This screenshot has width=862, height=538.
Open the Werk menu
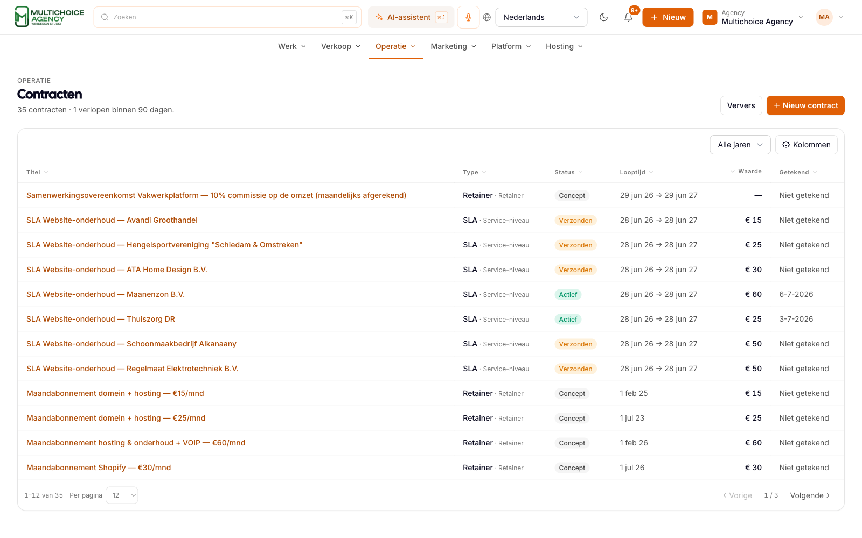click(292, 46)
